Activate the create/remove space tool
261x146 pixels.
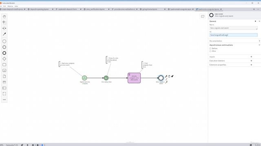point(4,28)
